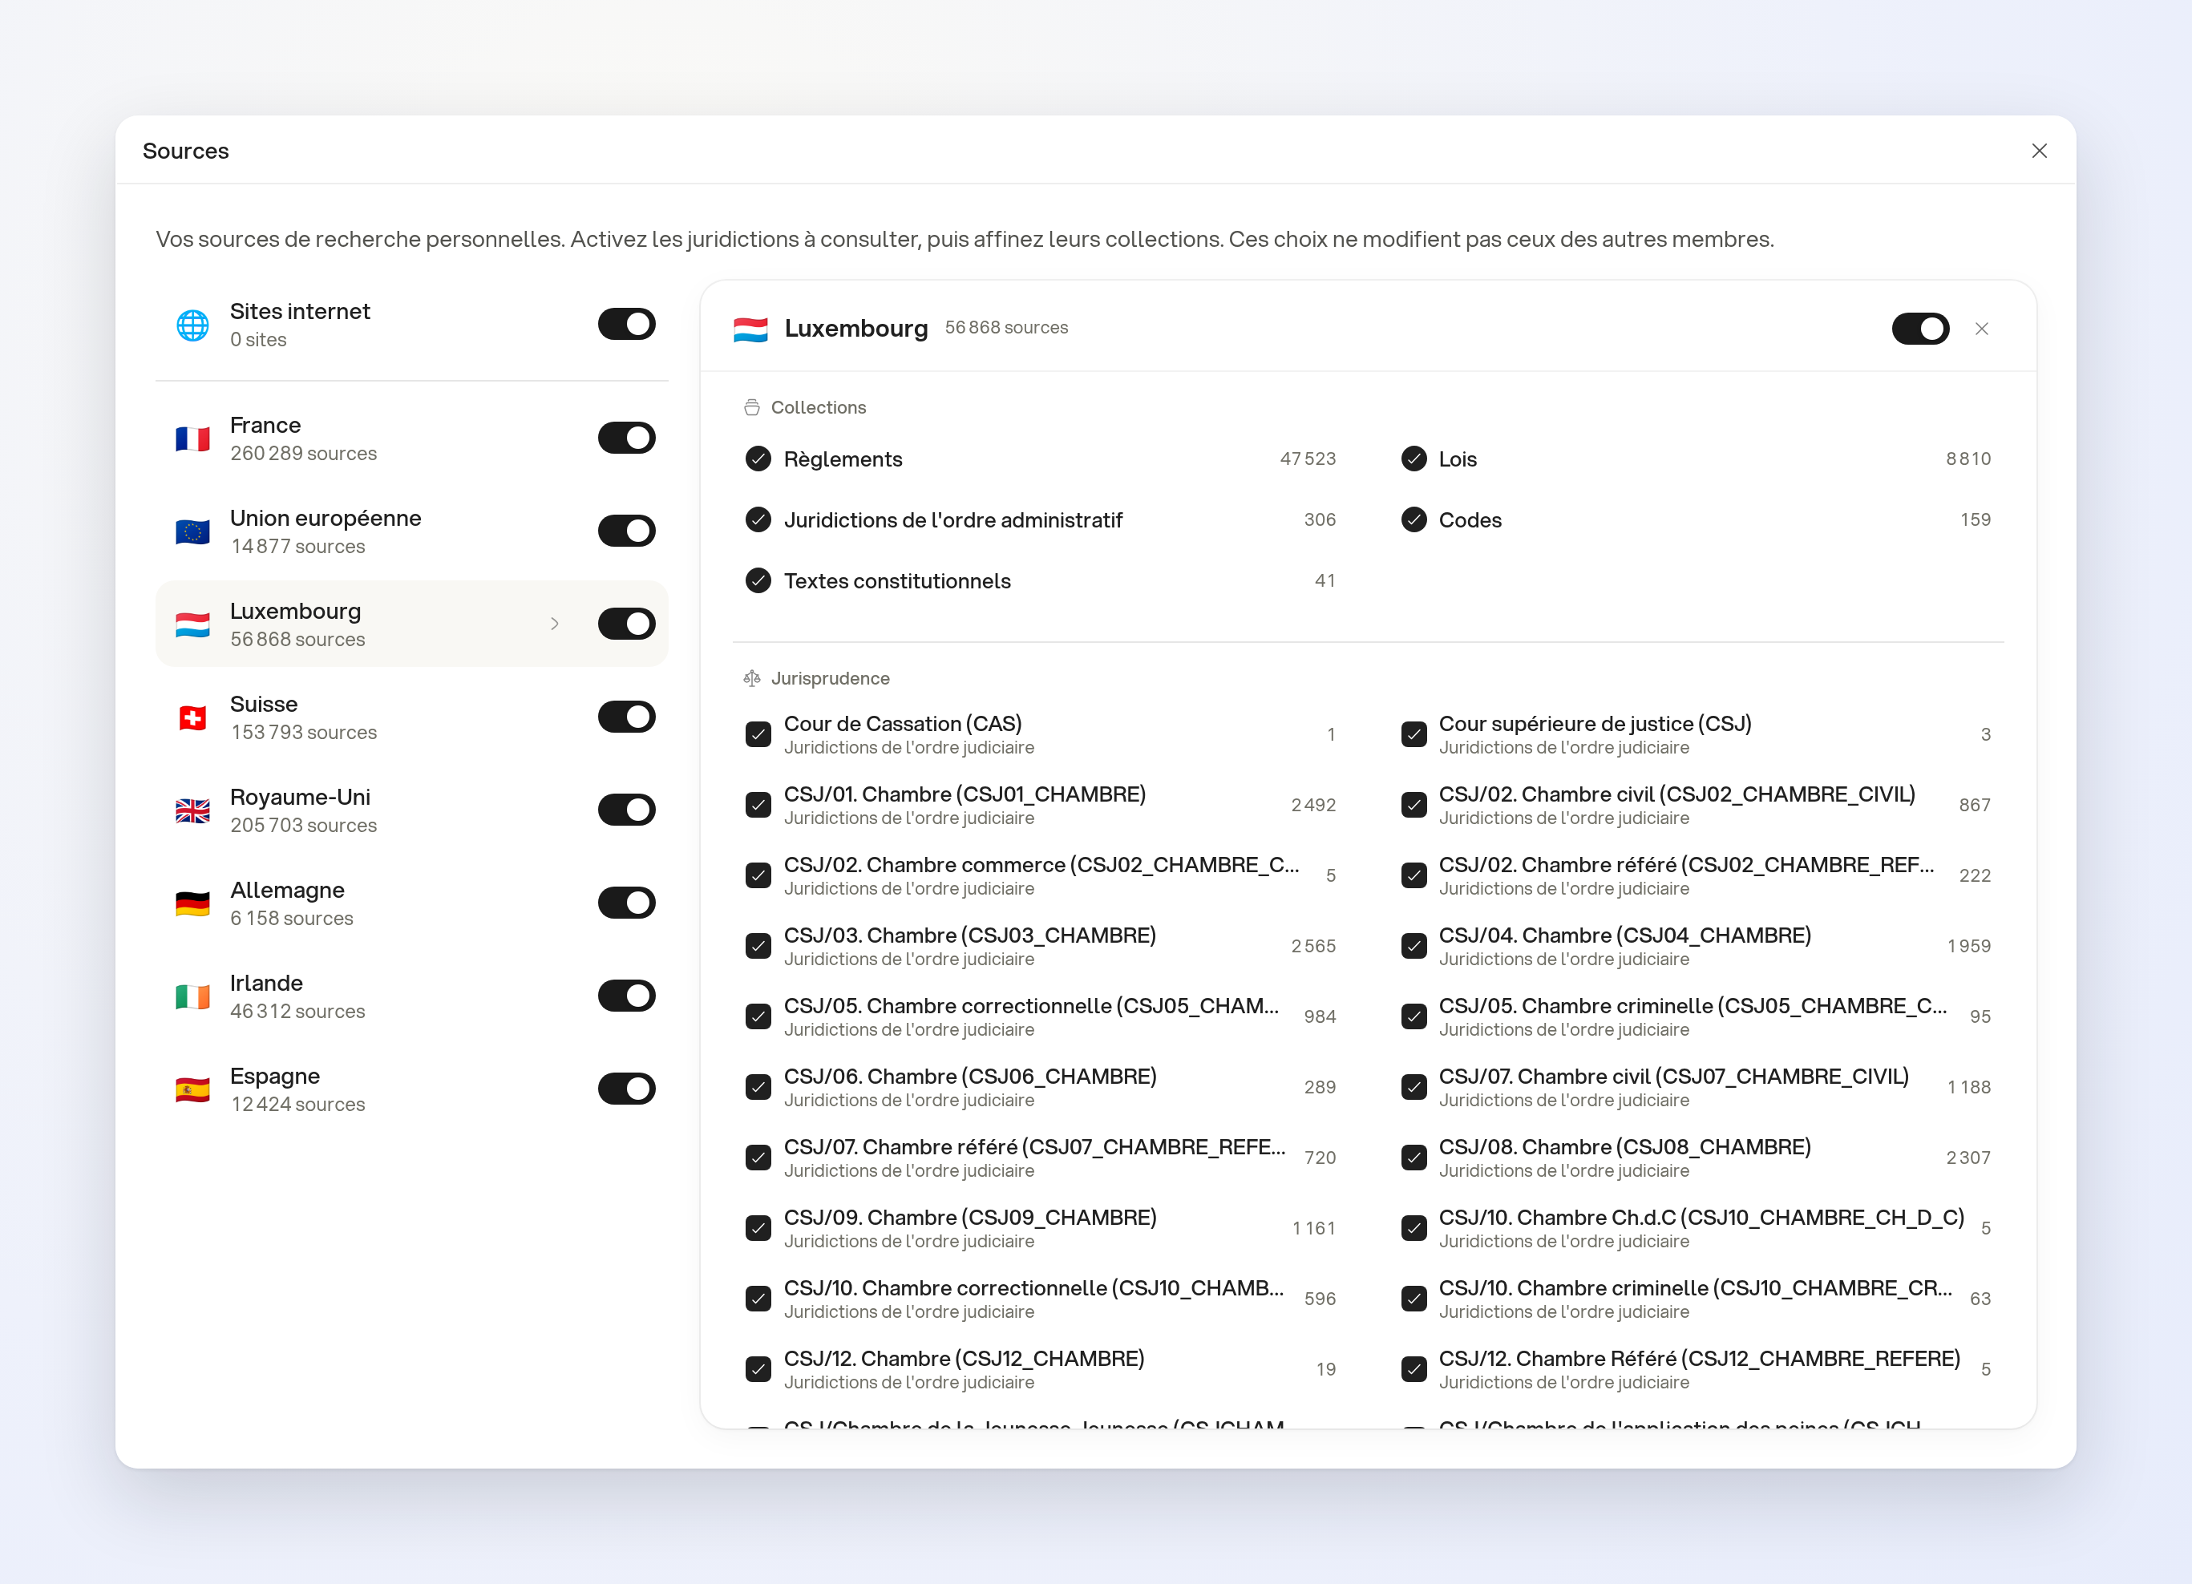Click the European Union flag icon
The height and width of the screenshot is (1584, 2192).
pyautogui.click(x=192, y=531)
